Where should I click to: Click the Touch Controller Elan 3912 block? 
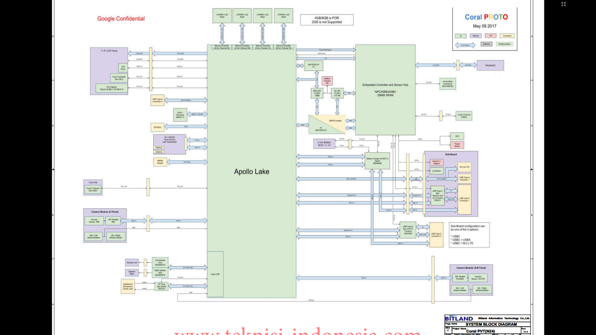119,78
